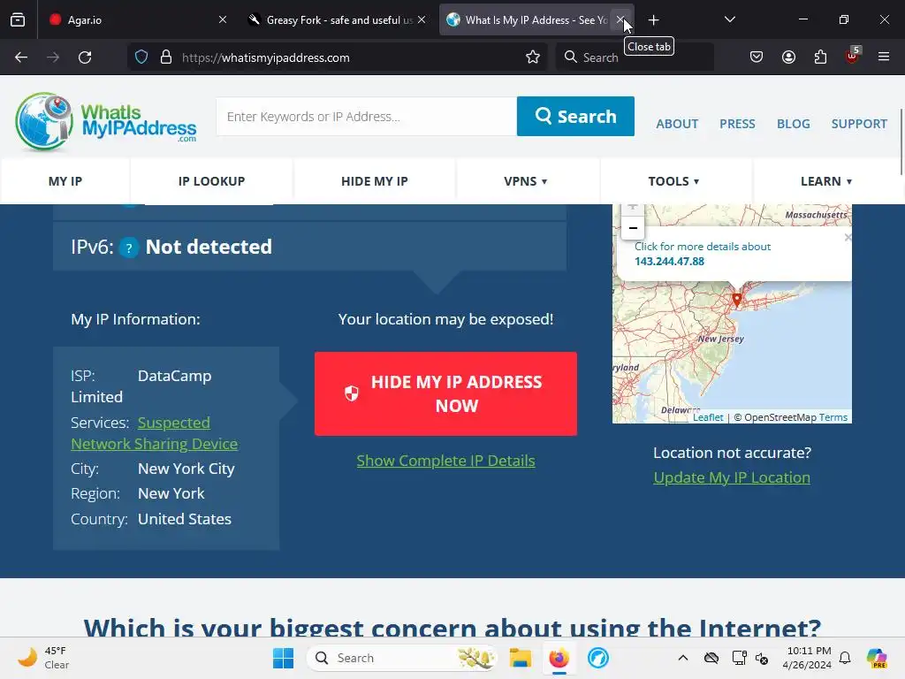
Task: Select MY IP navigation item
Action: pyautogui.click(x=65, y=181)
